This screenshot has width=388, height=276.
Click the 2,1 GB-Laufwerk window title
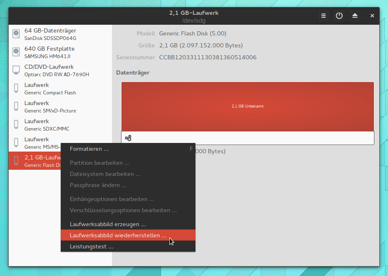[x=194, y=13]
